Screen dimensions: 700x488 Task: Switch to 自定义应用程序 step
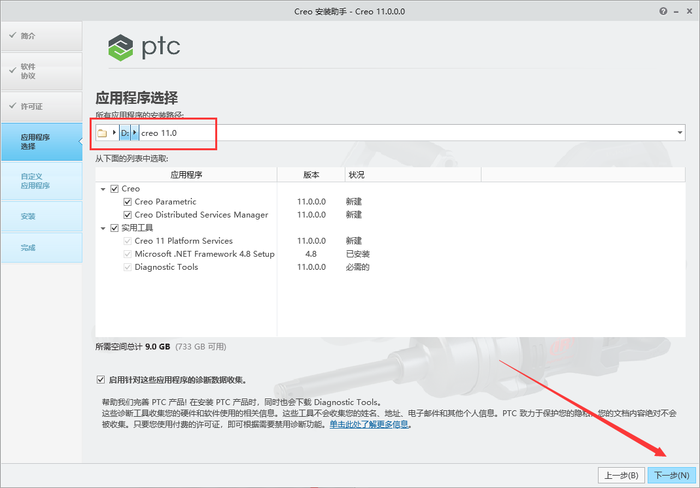tap(41, 181)
